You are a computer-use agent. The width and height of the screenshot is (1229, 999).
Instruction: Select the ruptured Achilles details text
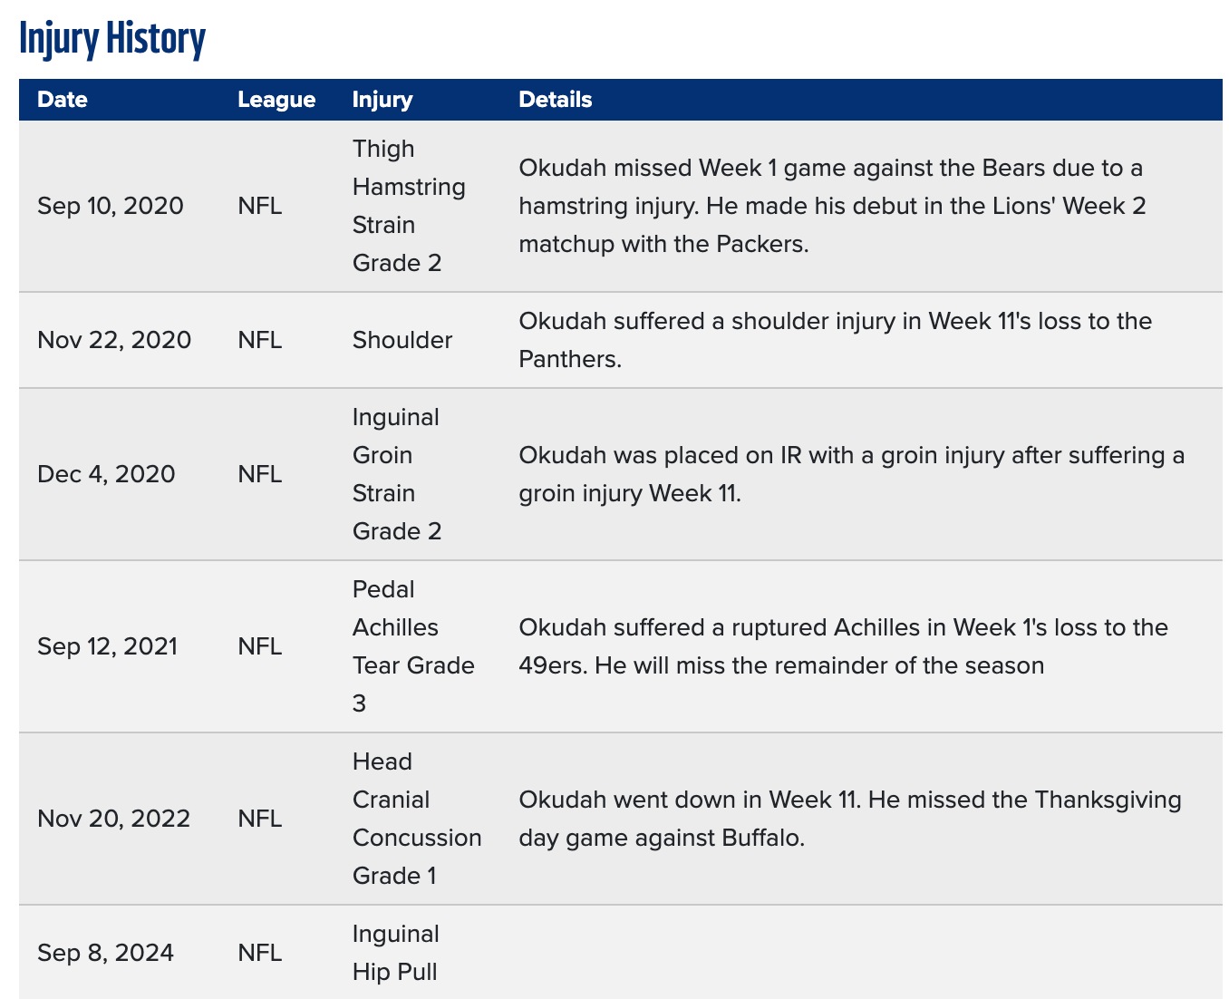(x=842, y=646)
